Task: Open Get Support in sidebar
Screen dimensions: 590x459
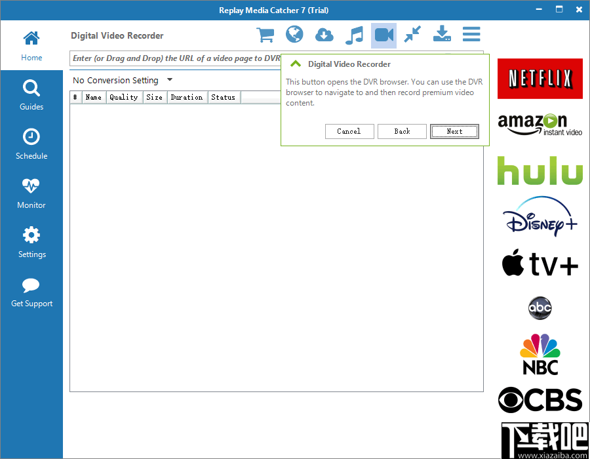Action: (x=31, y=292)
